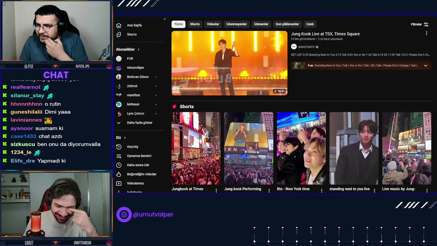The width and height of the screenshot is (437, 246).
Task: Open the Jung kook Performing short thumbnail
Action: pos(249,148)
